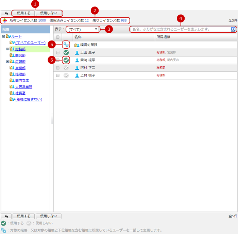Click the top 使用する button
238x234 pixels.
click(23, 13)
